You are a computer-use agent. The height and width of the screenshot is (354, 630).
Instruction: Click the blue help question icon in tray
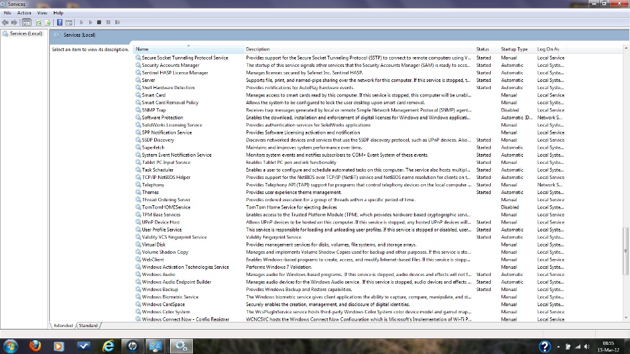pyautogui.click(x=545, y=346)
